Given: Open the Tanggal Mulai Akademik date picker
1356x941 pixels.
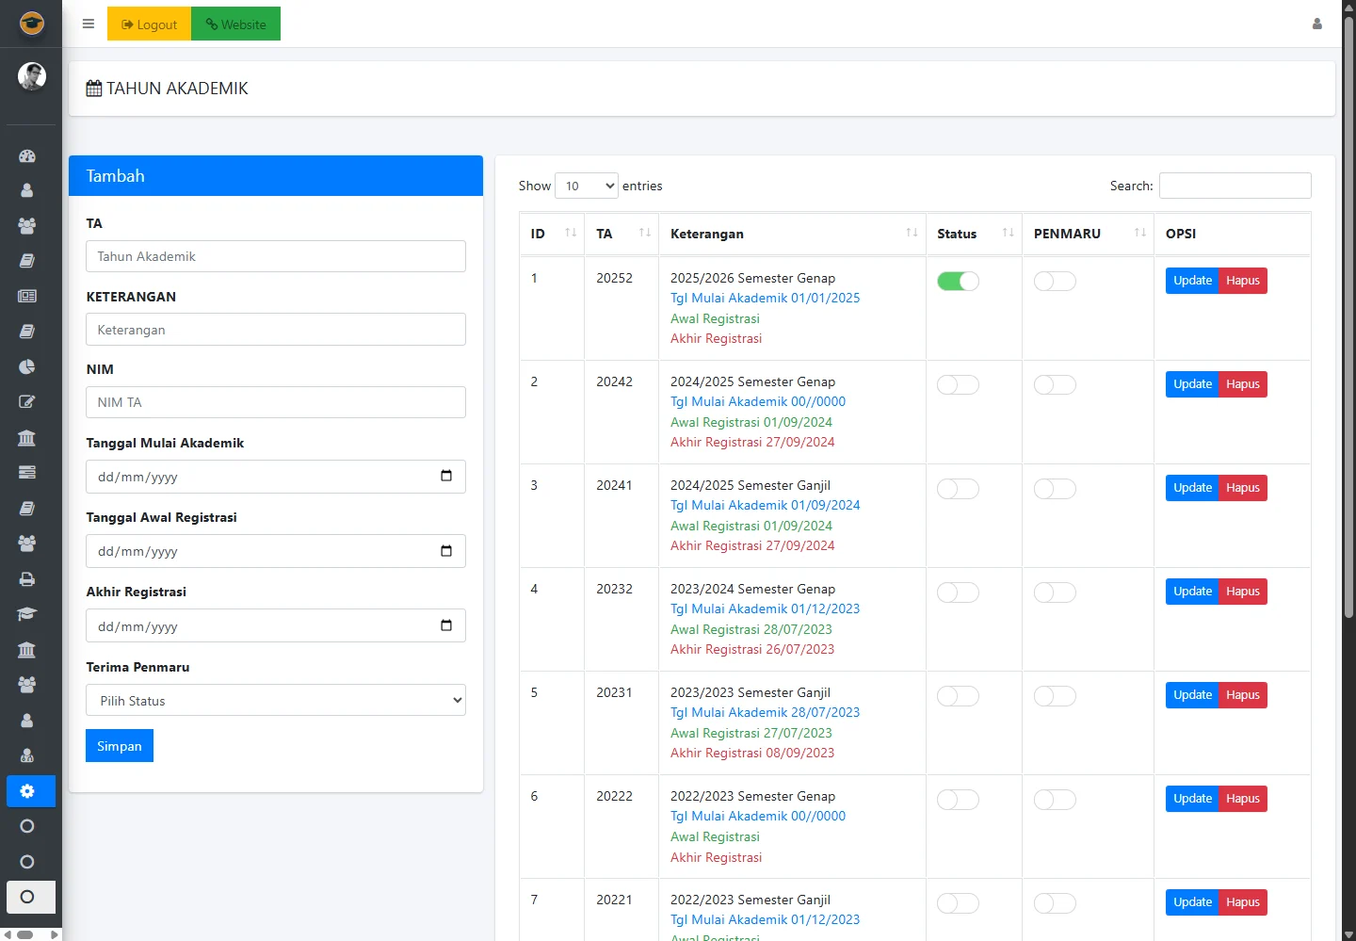Looking at the screenshot, I should (446, 477).
